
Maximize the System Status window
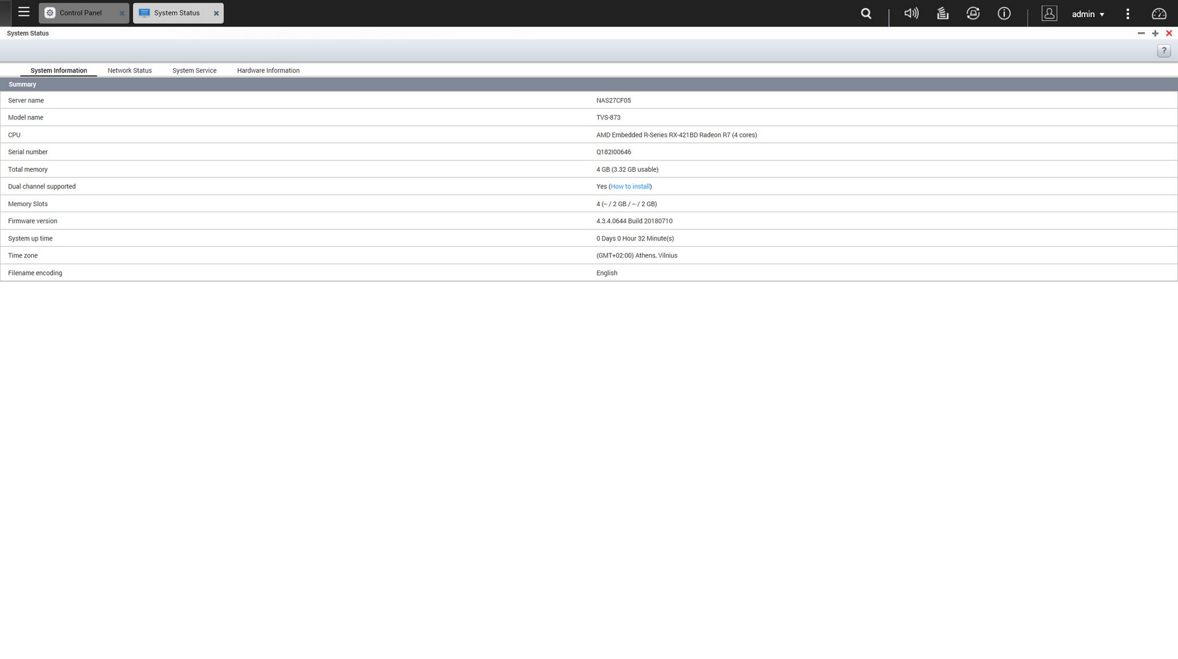1155,33
